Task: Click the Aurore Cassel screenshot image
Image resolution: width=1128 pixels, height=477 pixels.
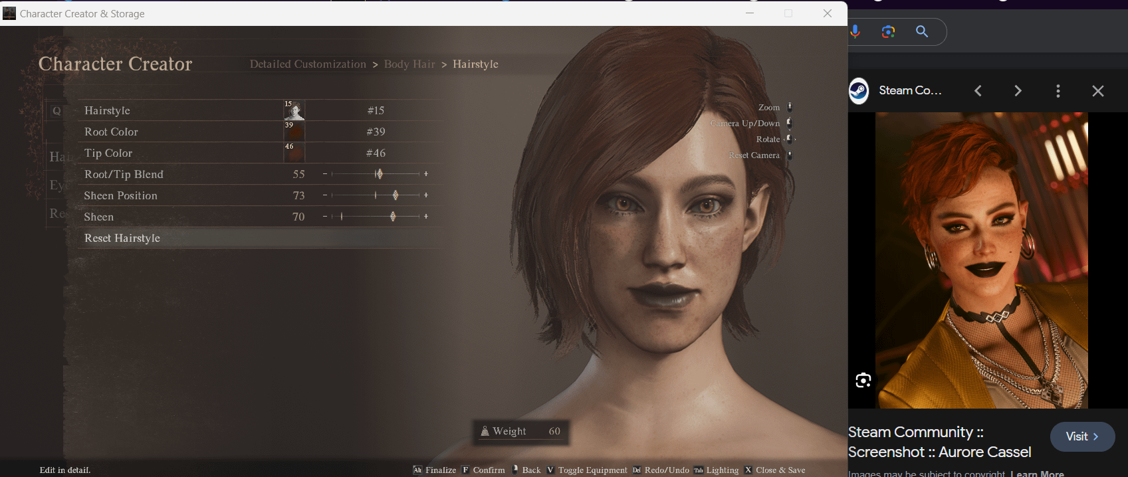Action: click(x=981, y=260)
